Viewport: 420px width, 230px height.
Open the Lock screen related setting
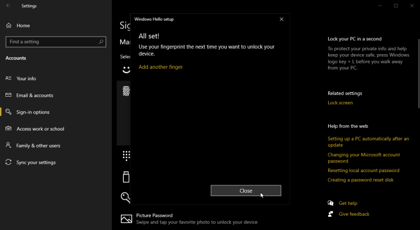[340, 103]
